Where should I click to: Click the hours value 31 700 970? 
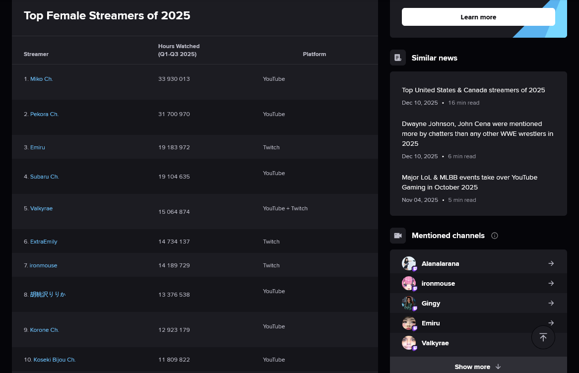pos(174,114)
